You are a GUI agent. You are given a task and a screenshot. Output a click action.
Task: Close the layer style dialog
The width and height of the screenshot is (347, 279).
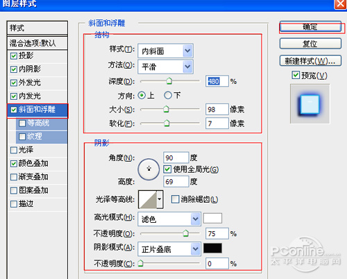[340, 4]
